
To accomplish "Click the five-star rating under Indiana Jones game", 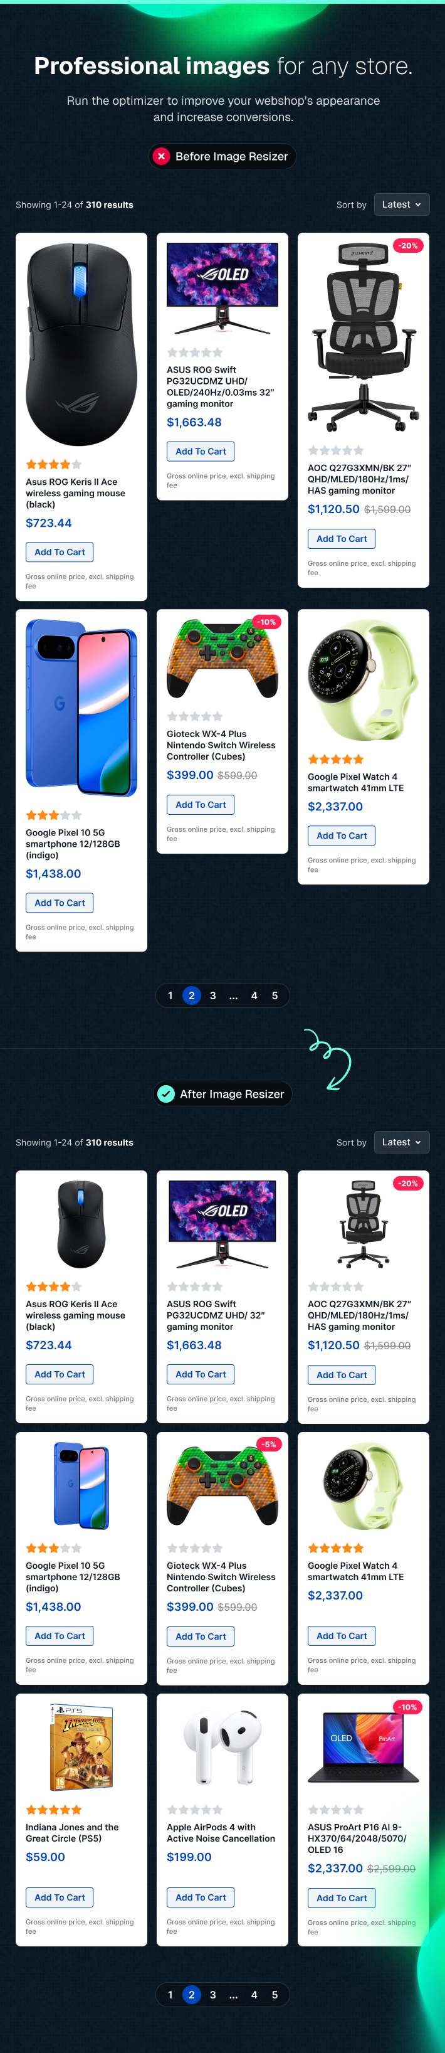I will point(53,1809).
